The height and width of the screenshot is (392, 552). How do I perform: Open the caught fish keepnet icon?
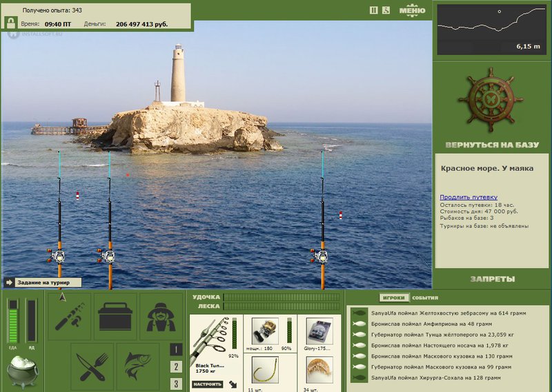click(x=138, y=367)
